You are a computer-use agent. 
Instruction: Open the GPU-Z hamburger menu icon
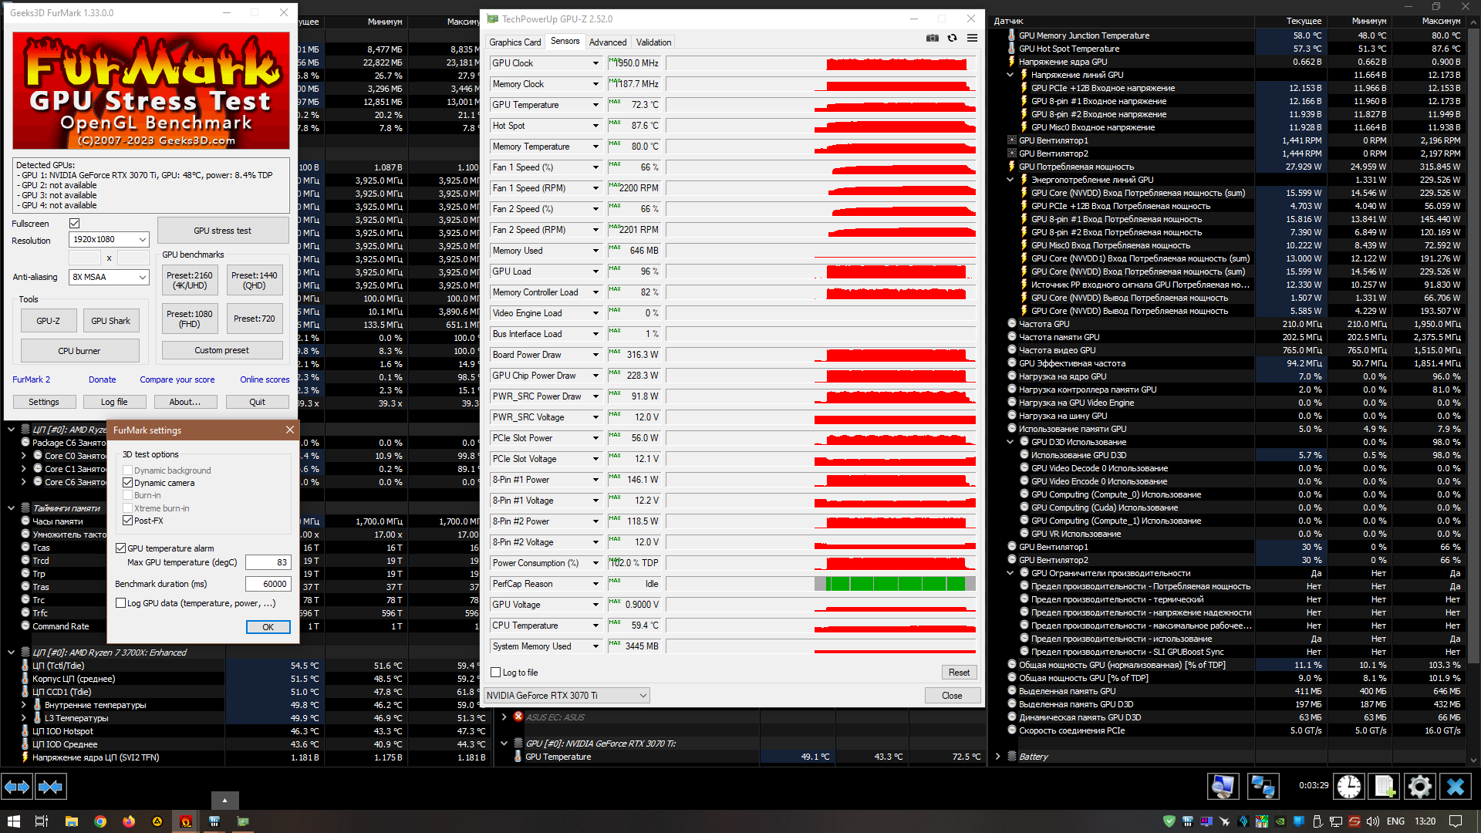(x=972, y=38)
